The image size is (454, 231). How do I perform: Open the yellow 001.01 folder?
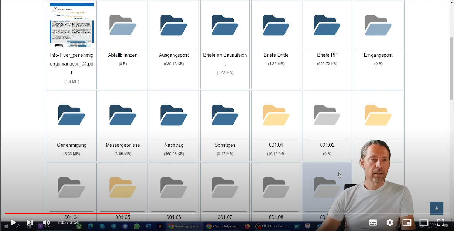pyautogui.click(x=276, y=115)
